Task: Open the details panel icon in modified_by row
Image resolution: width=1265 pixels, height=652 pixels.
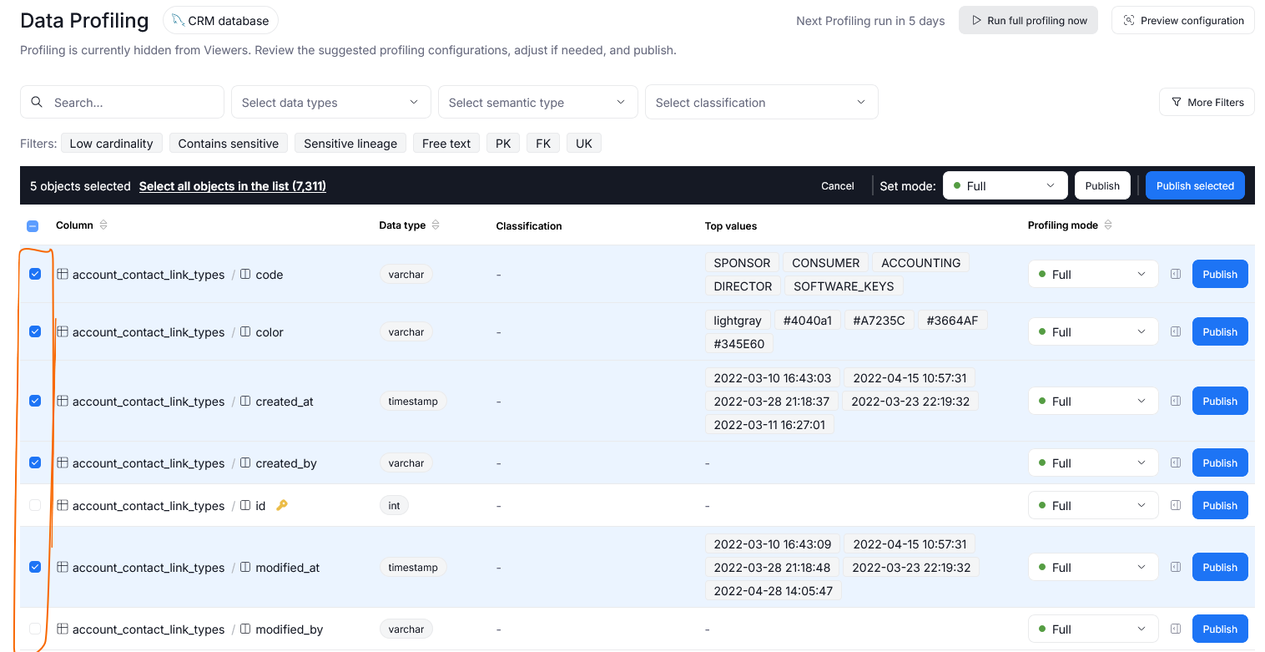Action: coord(1176,629)
